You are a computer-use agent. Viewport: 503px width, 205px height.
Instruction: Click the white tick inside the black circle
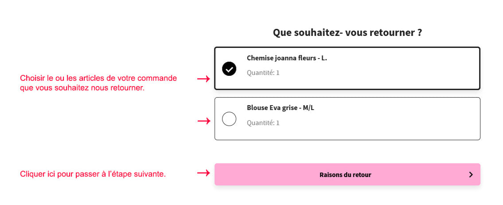229,69
